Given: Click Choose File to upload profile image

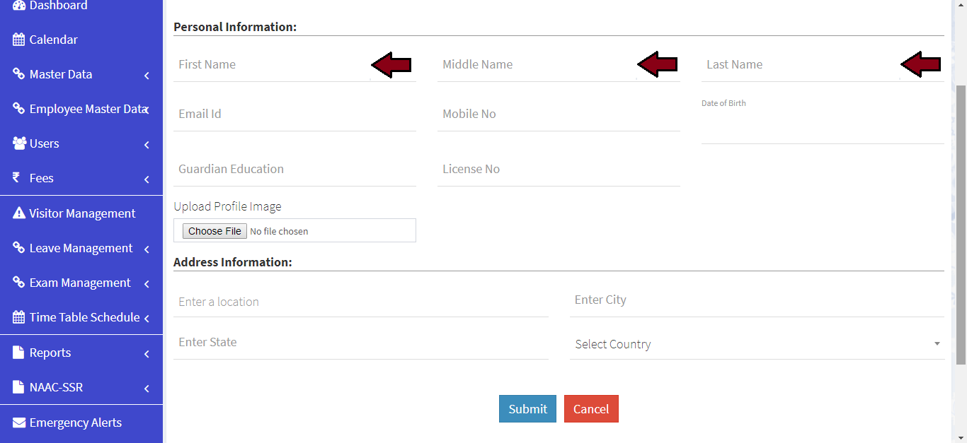Looking at the screenshot, I should (214, 231).
